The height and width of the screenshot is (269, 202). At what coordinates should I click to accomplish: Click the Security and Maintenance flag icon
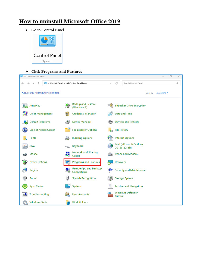[x=110, y=170]
